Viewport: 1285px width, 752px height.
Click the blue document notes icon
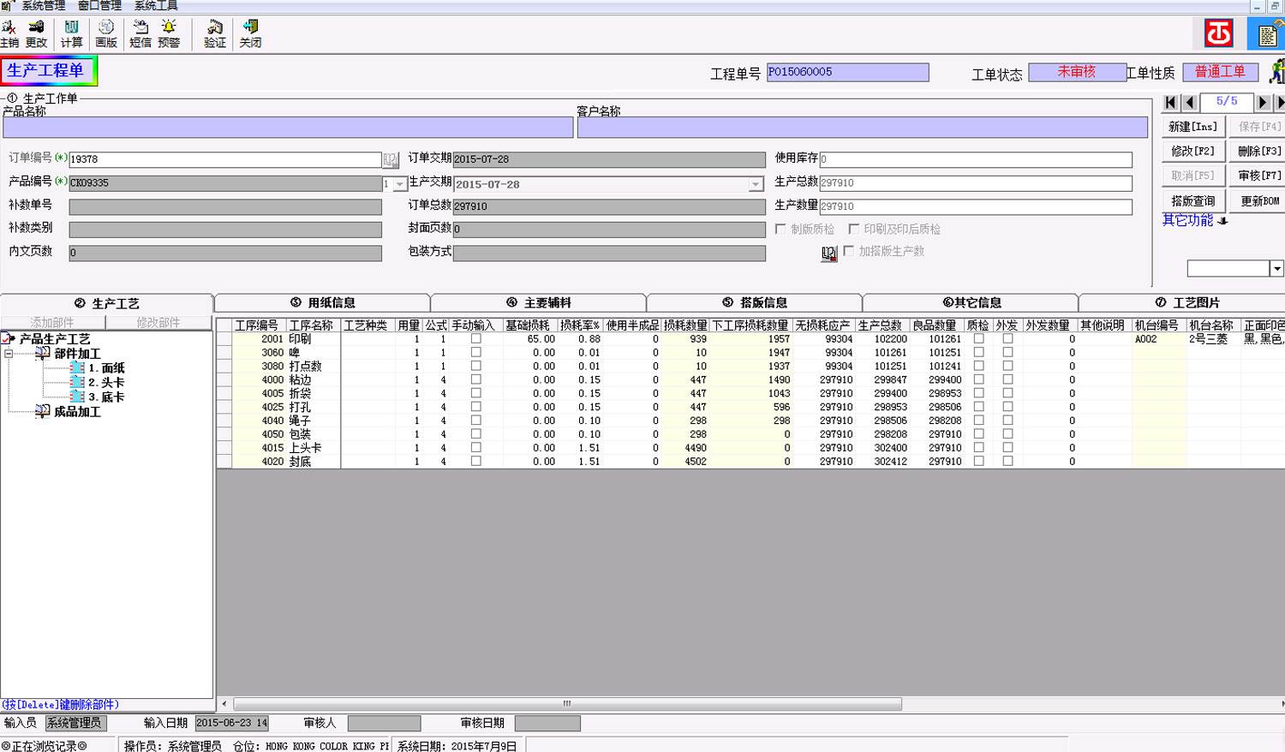coord(1269,34)
